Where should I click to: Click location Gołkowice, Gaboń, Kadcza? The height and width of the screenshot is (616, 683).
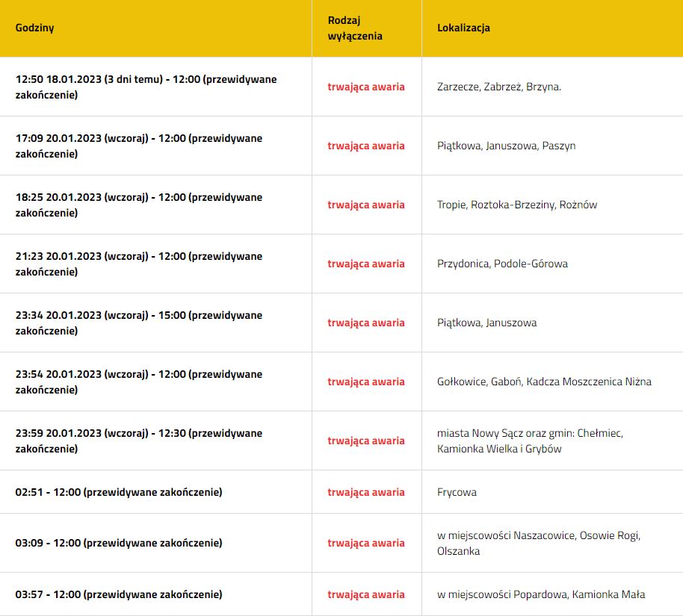coord(544,382)
